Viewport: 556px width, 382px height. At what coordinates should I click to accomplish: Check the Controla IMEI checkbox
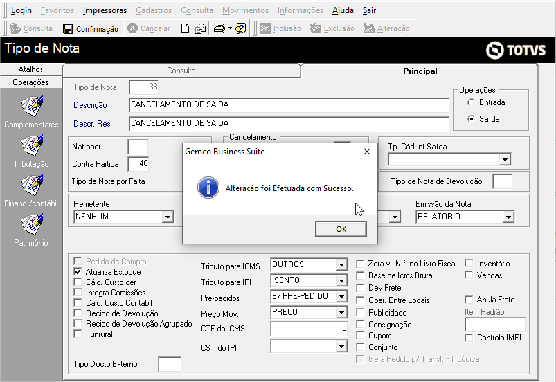pyautogui.click(x=469, y=338)
